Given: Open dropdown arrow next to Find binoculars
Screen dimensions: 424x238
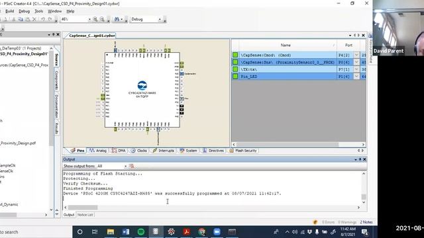Looking at the screenshot, I should click(122, 19).
